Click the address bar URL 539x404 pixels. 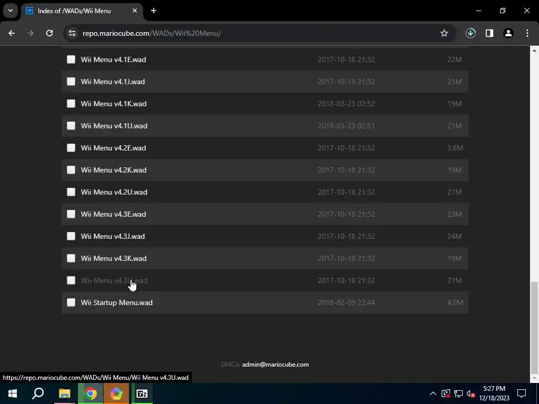click(x=152, y=33)
